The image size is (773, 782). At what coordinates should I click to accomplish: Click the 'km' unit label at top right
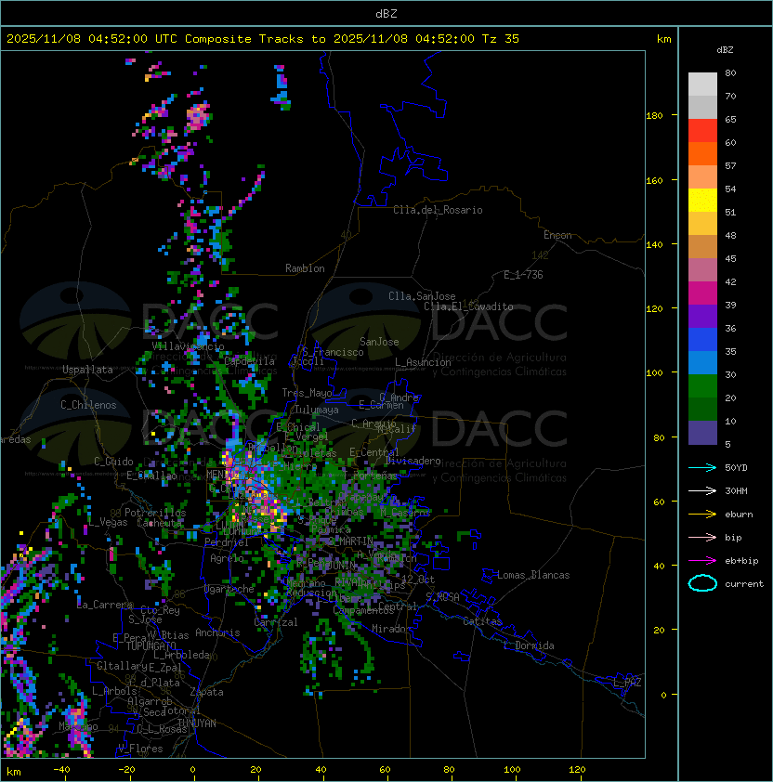(x=663, y=39)
